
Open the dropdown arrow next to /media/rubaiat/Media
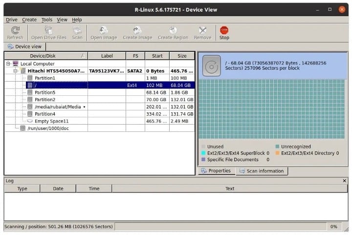tap(84, 107)
